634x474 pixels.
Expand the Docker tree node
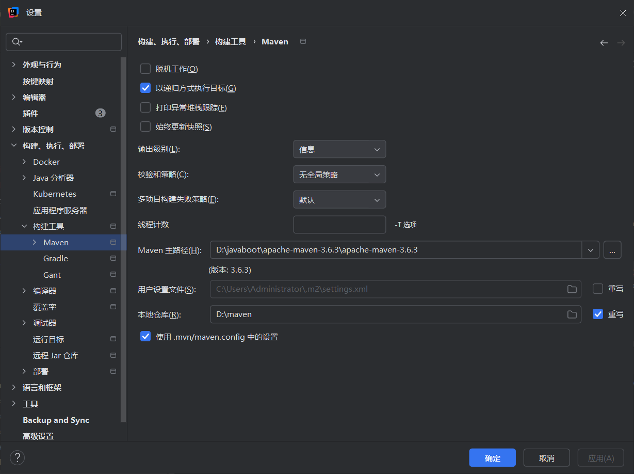point(24,162)
